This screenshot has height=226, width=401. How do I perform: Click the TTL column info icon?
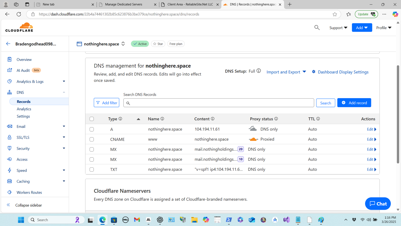coord(318,119)
